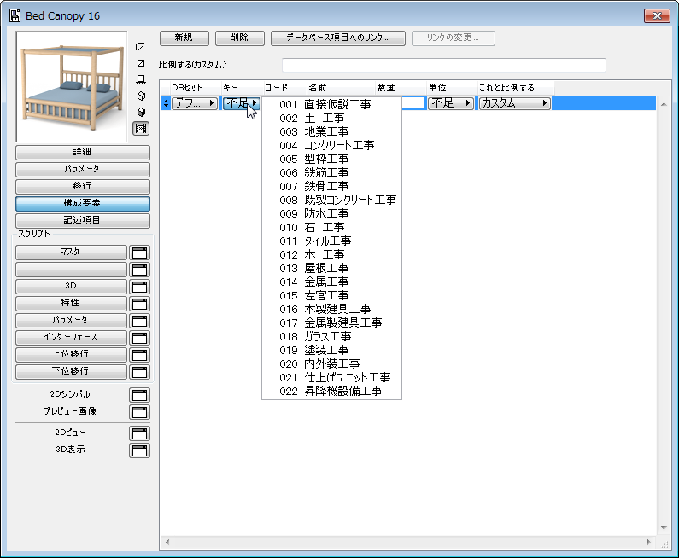Viewport: 679px width, 558px height.
Task: Choose 007 鉄骨工事 entry
Action: [x=331, y=187]
